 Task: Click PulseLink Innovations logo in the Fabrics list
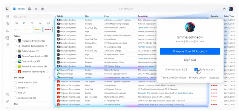(x=19, y=66)
